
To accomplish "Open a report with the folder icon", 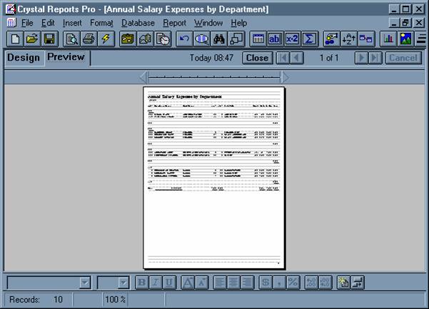I will click(32, 39).
